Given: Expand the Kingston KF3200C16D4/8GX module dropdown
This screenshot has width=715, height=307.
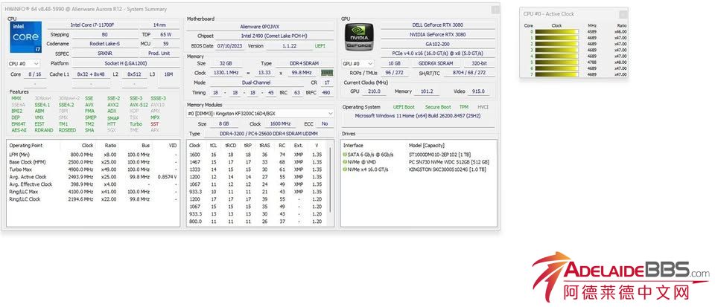Looking at the screenshot, I should coord(260,113).
